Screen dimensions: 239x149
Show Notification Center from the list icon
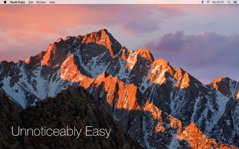[x=235, y=2]
